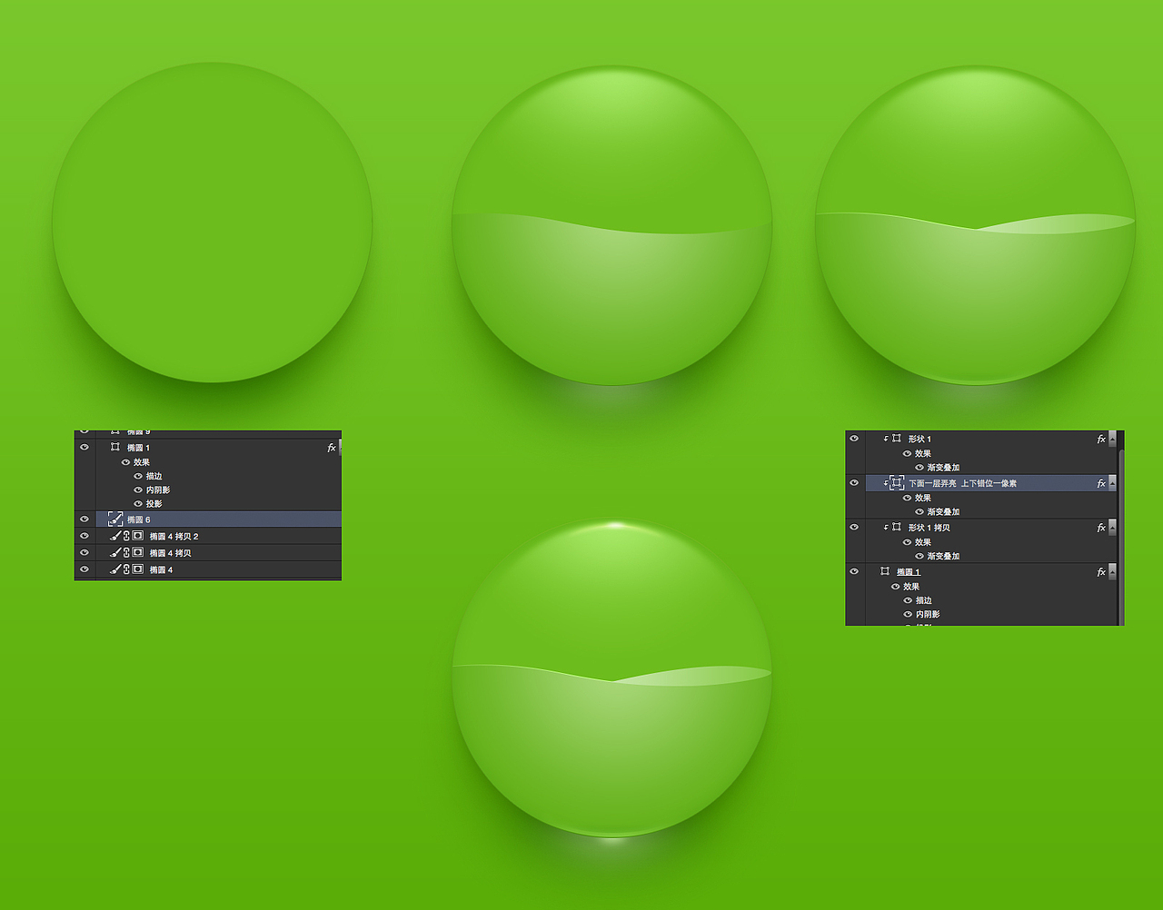
Task: Click the clipping arrow icon beside 形状 1 拷贝
Action: pos(886,528)
